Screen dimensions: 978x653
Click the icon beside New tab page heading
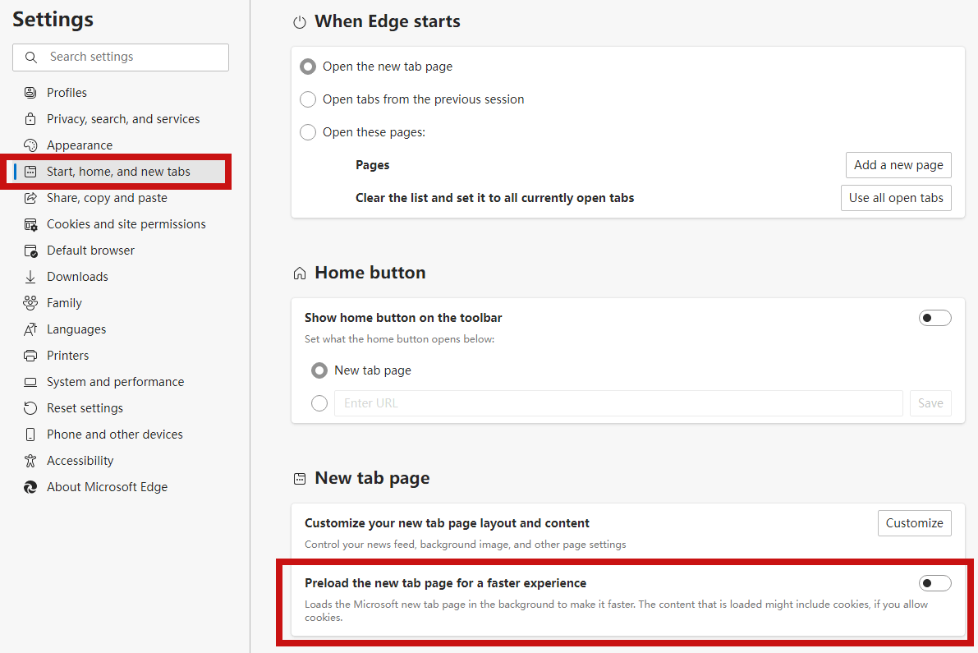coord(300,478)
